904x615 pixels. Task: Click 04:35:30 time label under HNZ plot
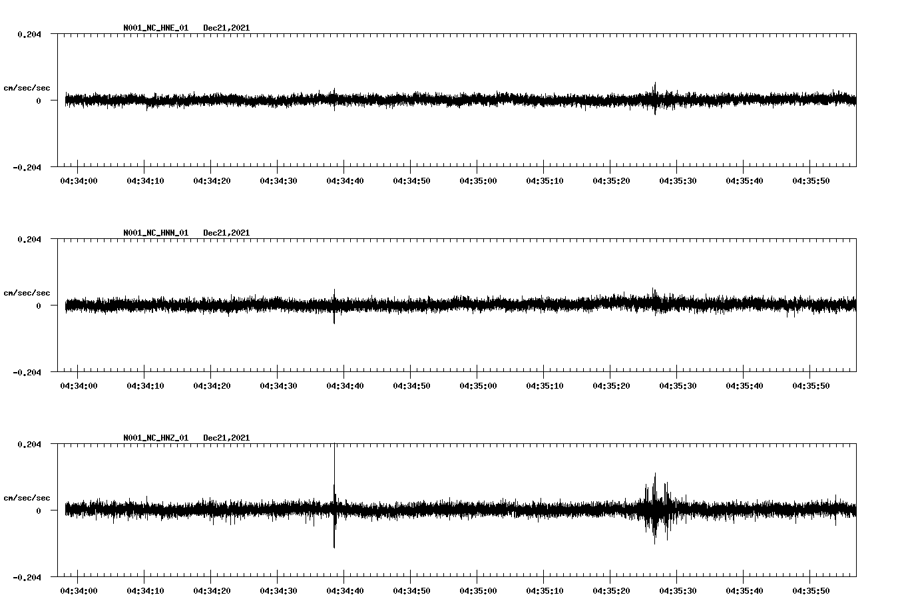tap(678, 590)
